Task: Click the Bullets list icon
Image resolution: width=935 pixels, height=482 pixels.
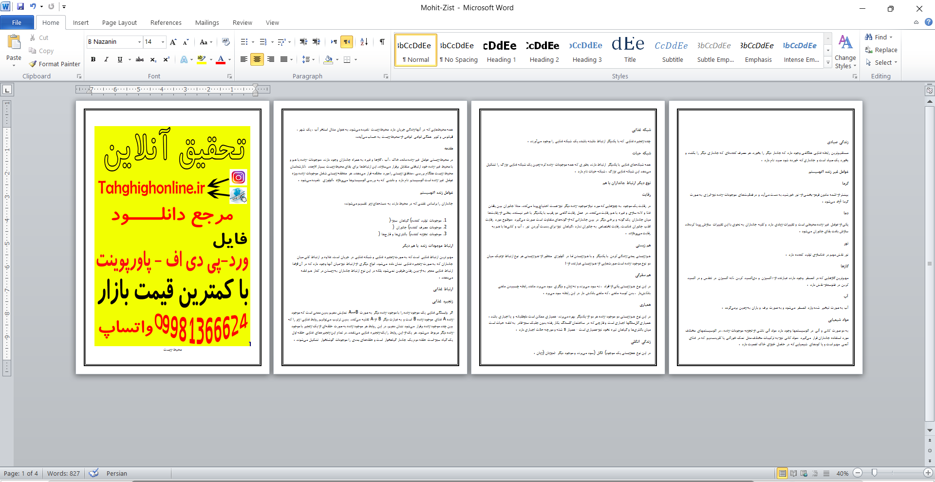Action: pyautogui.click(x=244, y=42)
